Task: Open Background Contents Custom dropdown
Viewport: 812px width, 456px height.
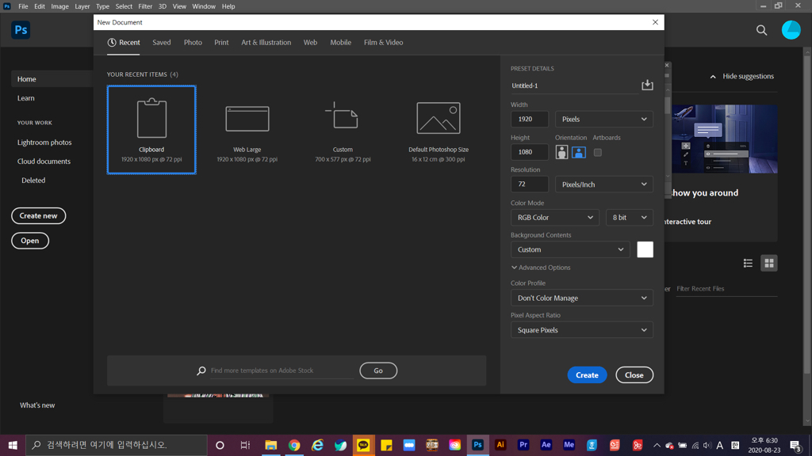Action: [570, 249]
